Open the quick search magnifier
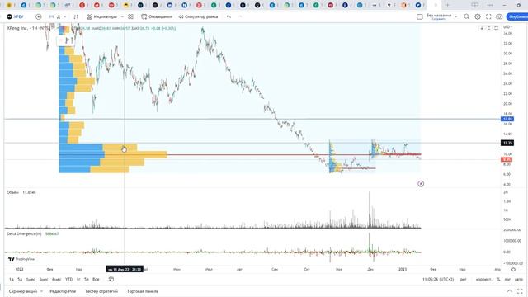 click(x=466, y=16)
